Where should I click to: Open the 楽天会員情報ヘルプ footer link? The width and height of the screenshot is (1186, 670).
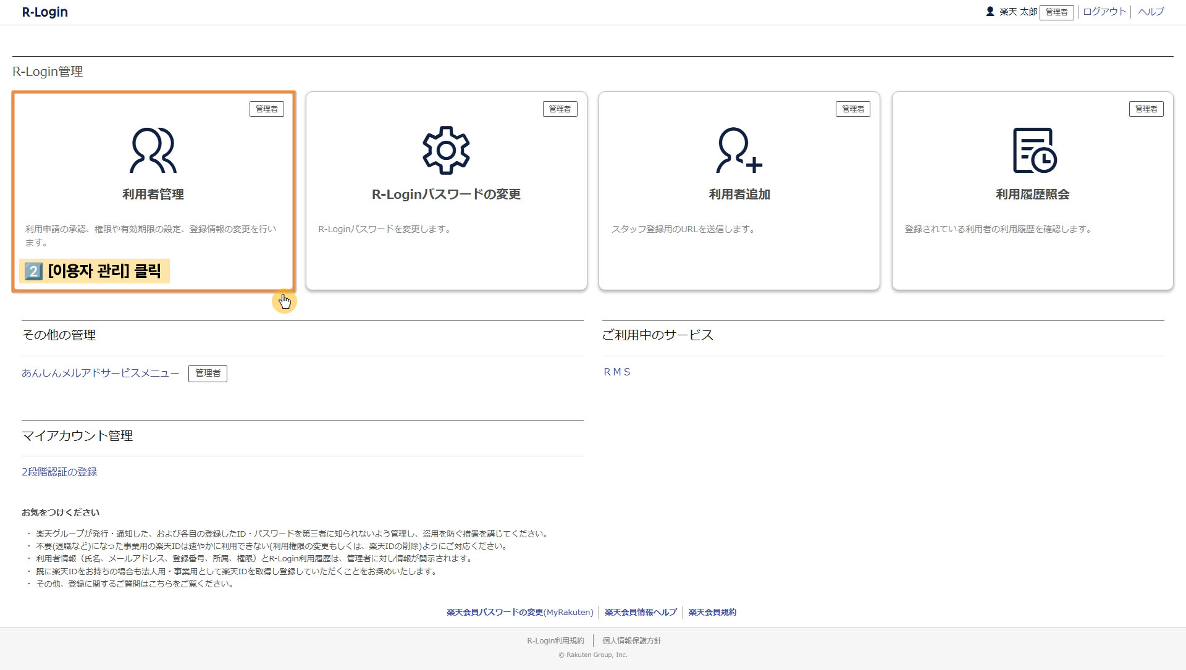641,612
